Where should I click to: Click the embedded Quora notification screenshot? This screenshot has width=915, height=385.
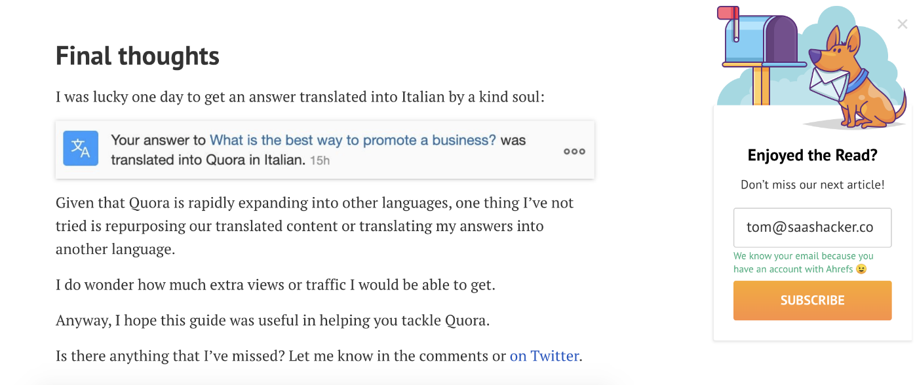coord(325,150)
